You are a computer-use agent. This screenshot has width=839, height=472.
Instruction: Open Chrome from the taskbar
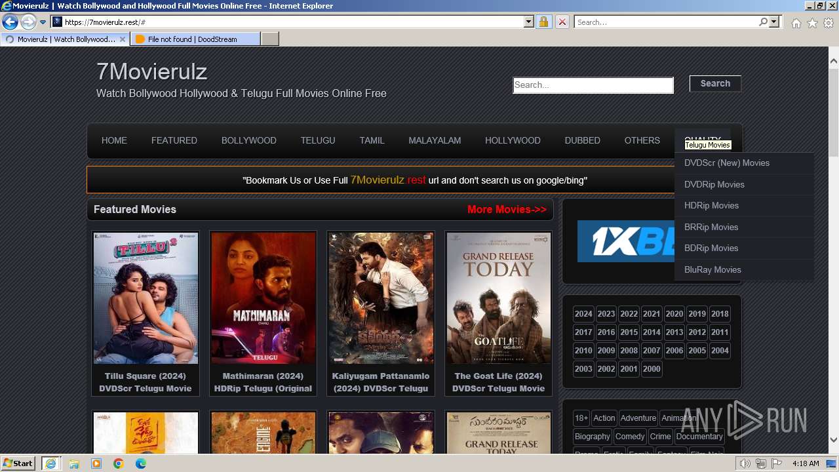119,463
